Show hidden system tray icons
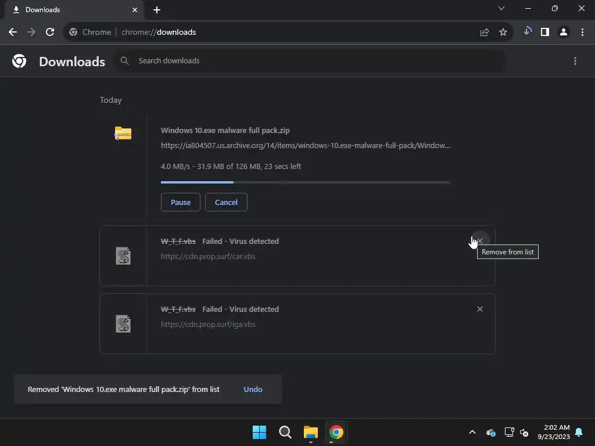The image size is (595, 446). tap(472, 432)
